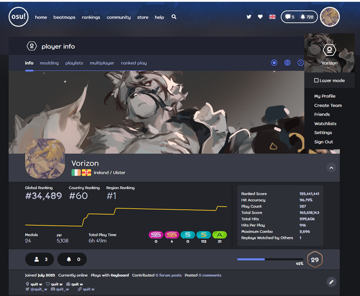The height and width of the screenshot is (296, 360).
Task: Select the osu! standard game mode icon
Action: coord(274,62)
